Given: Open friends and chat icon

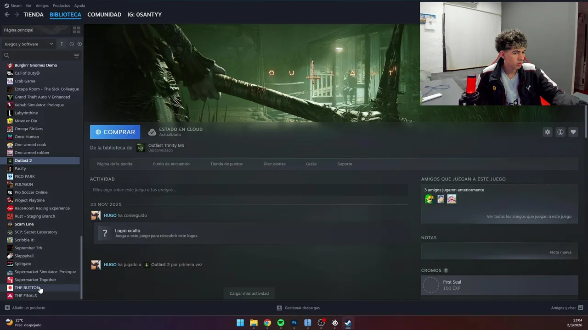Looking at the screenshot, I should (x=581, y=308).
